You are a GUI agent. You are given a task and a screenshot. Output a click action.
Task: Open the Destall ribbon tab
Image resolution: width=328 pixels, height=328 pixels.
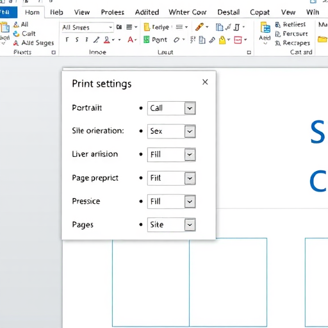(x=228, y=12)
